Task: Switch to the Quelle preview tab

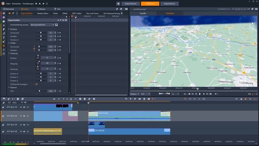Action: click(x=143, y=13)
